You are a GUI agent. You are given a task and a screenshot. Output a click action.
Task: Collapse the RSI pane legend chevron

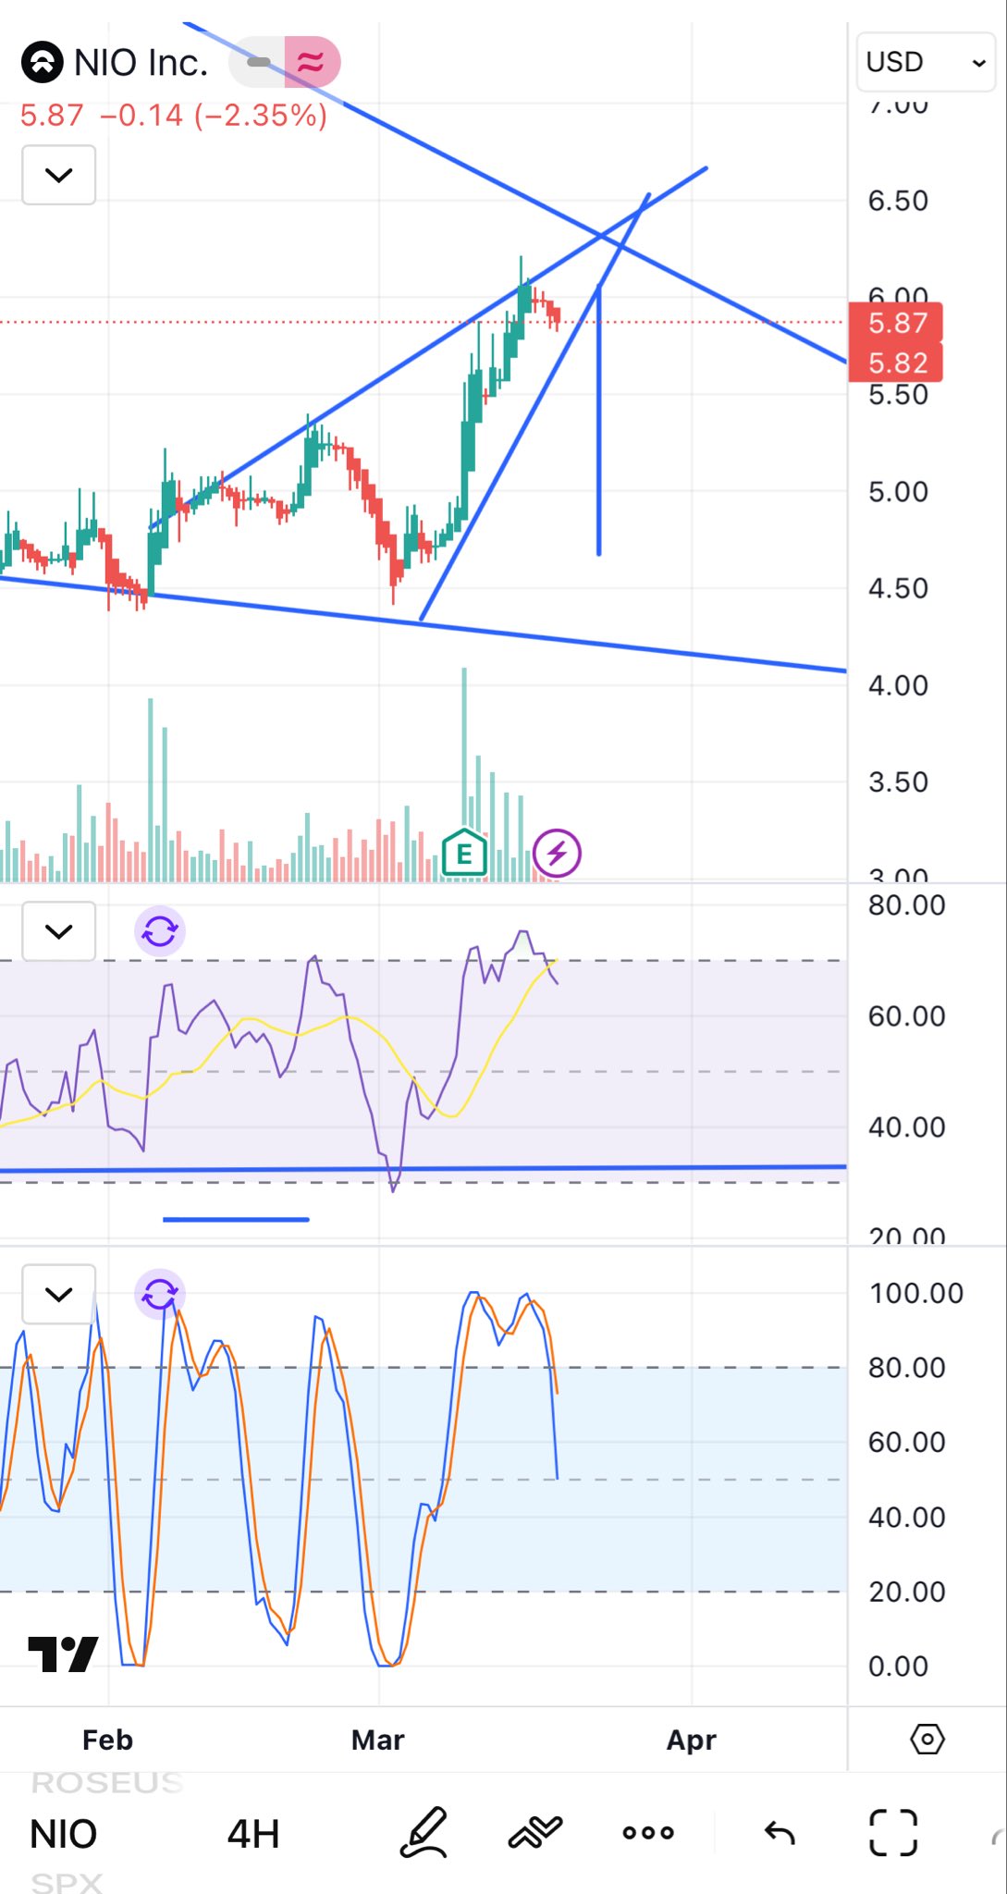click(x=59, y=931)
